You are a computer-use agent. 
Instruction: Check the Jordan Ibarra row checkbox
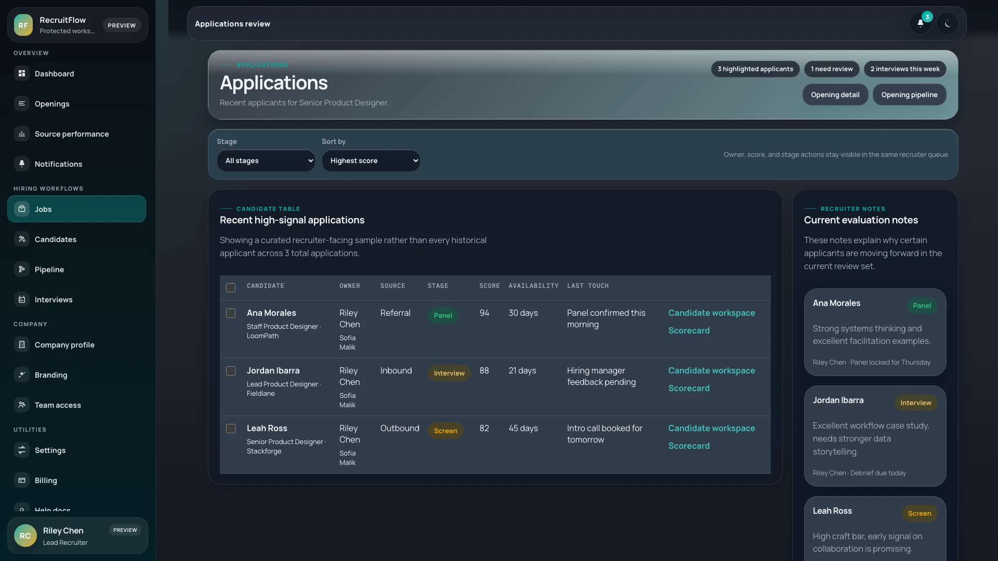coord(231,371)
